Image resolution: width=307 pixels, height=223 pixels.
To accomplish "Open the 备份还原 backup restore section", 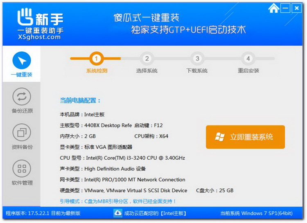I will pyautogui.click(x=22, y=100).
